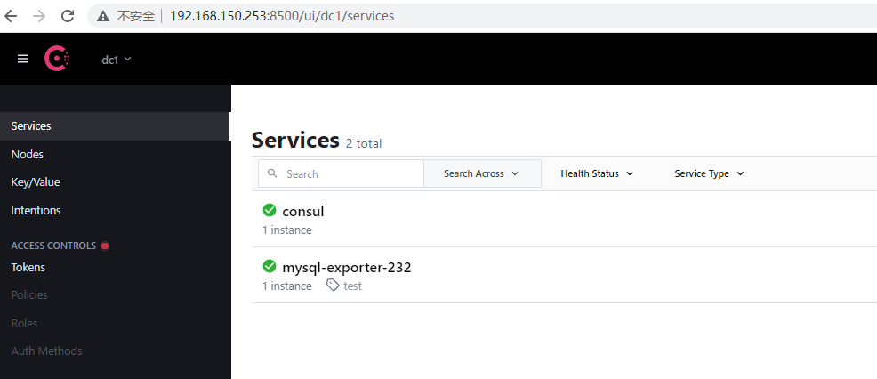Open the Key/Value sidebar section
The image size is (877, 379).
click(36, 182)
